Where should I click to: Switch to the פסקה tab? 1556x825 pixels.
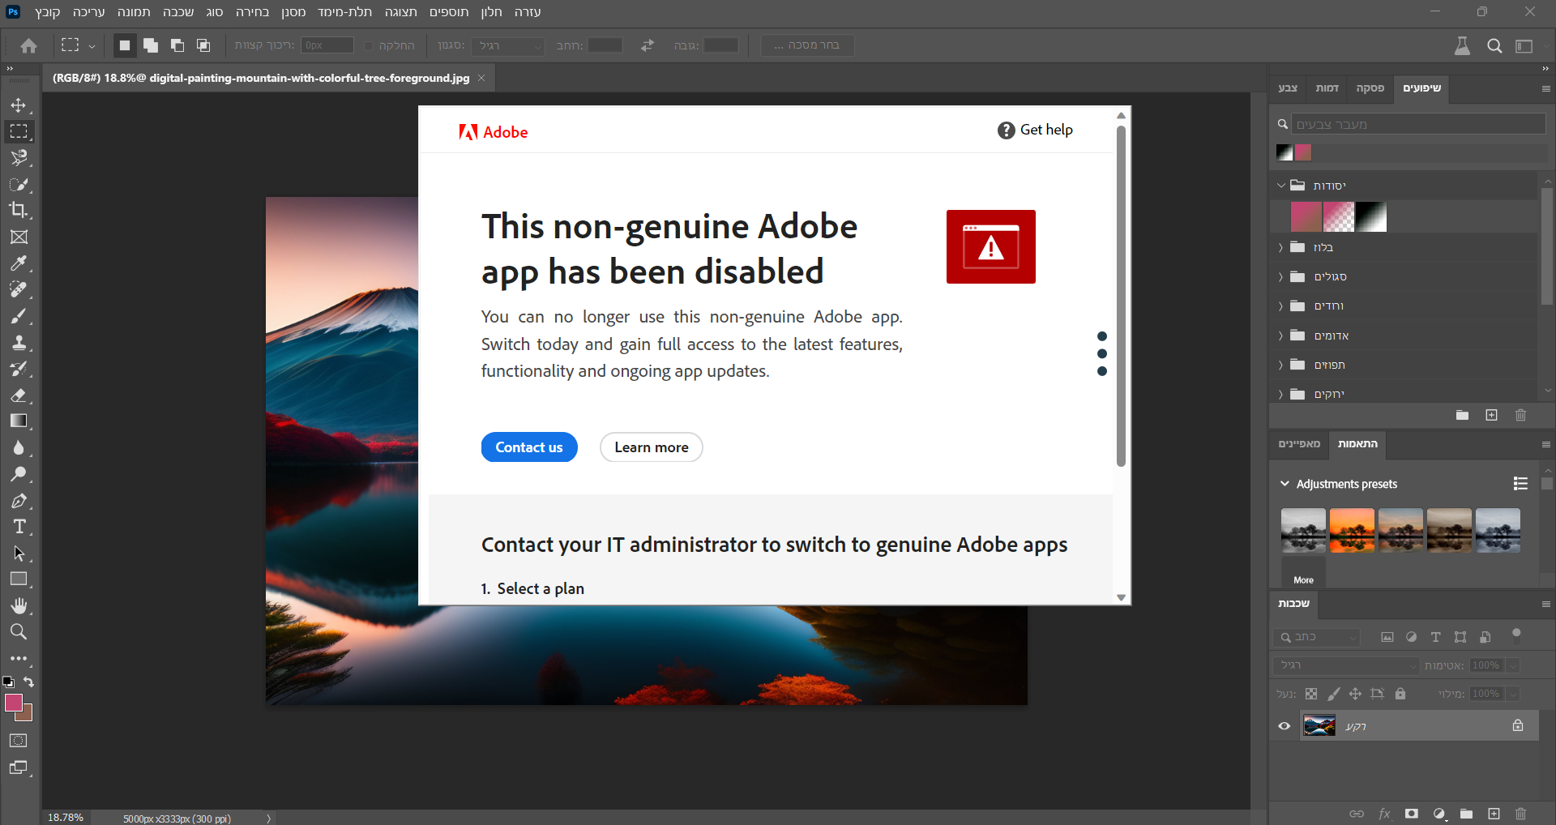click(1370, 88)
